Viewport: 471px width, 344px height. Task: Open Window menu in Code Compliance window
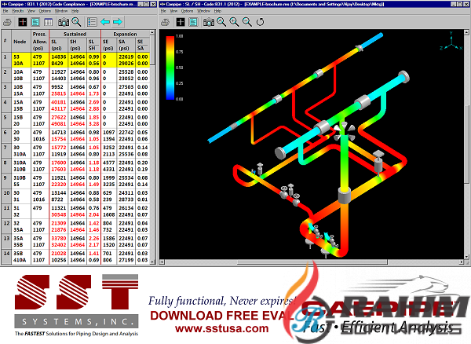[x=61, y=11]
